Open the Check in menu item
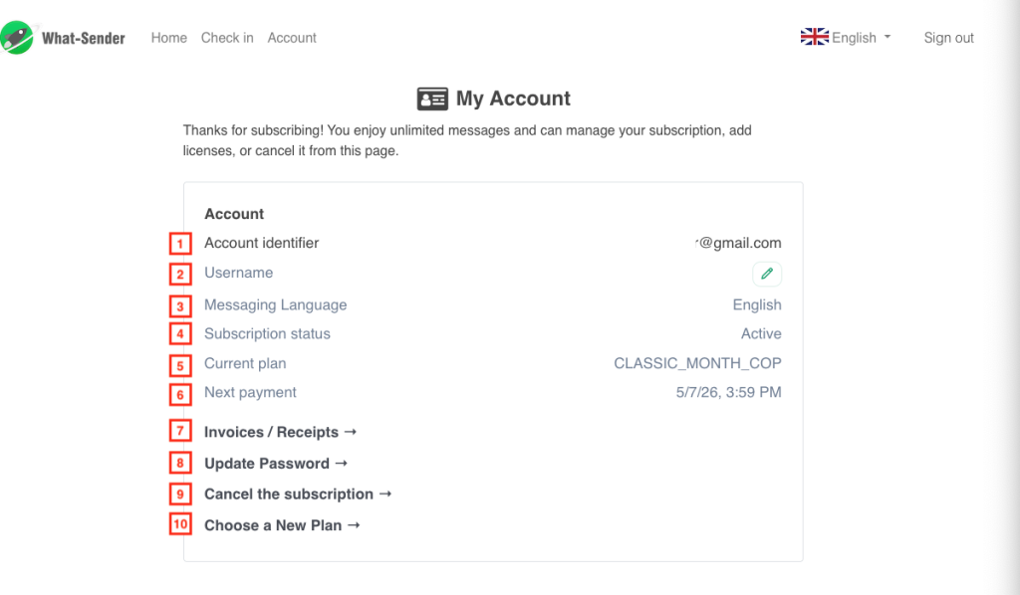 click(x=227, y=38)
